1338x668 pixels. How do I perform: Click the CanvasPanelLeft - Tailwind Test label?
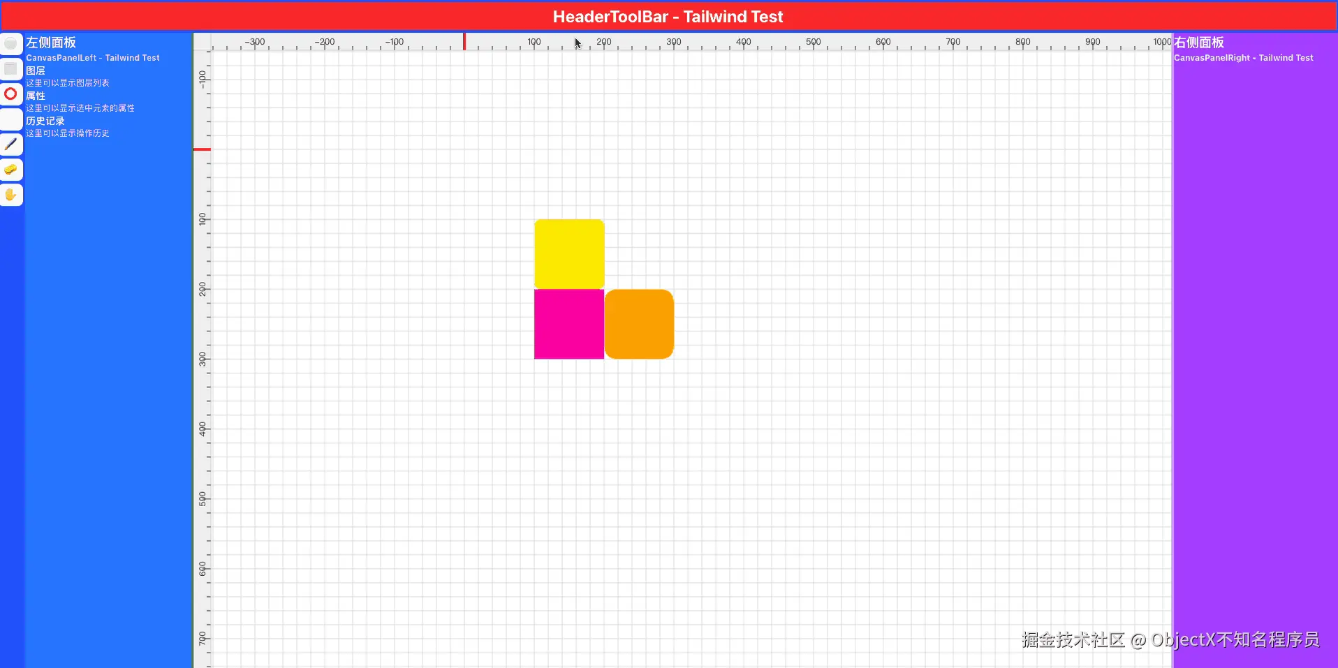point(92,57)
